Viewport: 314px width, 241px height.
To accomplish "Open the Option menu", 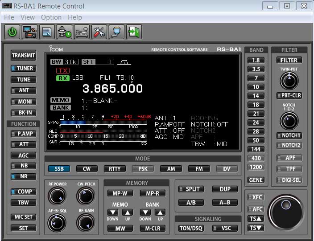I will [x=51, y=17].
